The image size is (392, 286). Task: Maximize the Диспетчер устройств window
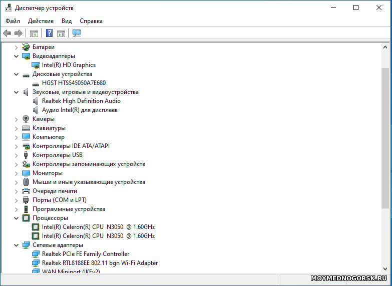pyautogui.click(x=356, y=7)
